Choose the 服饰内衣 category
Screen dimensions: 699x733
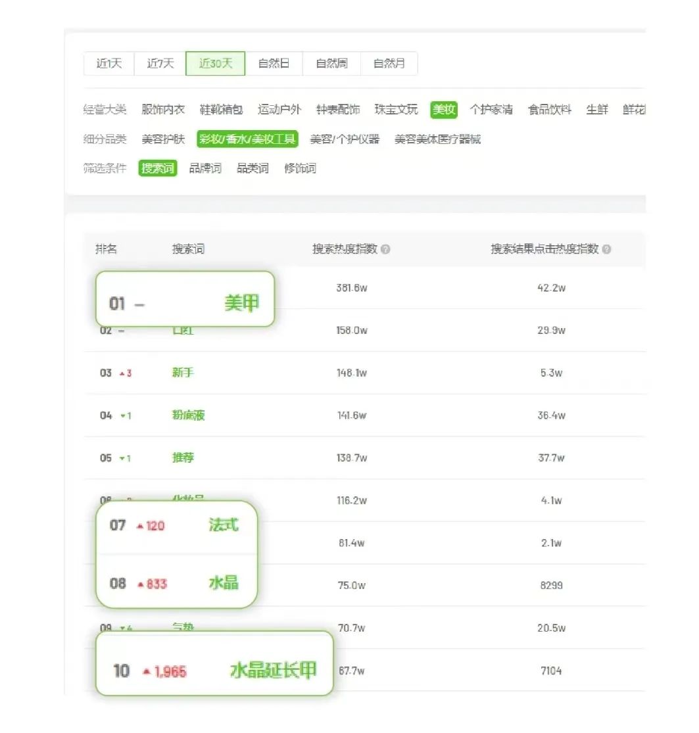point(163,109)
